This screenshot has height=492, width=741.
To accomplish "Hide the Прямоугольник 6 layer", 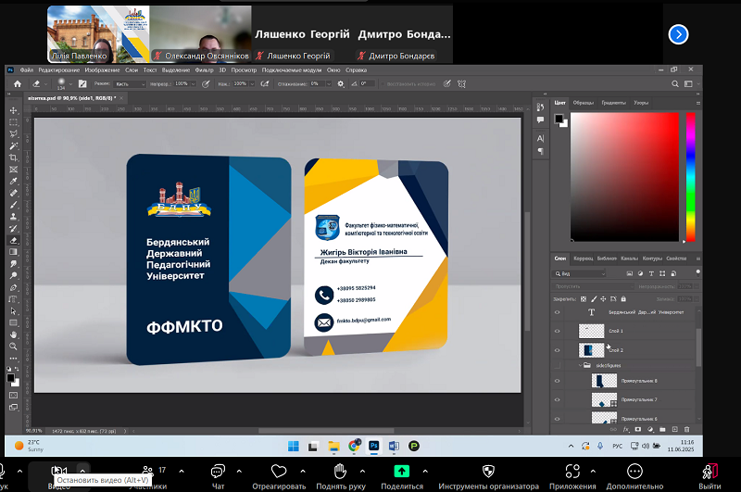I will [557, 418].
